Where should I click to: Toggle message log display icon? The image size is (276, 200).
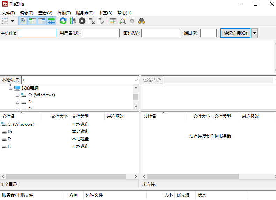[x=23, y=21]
